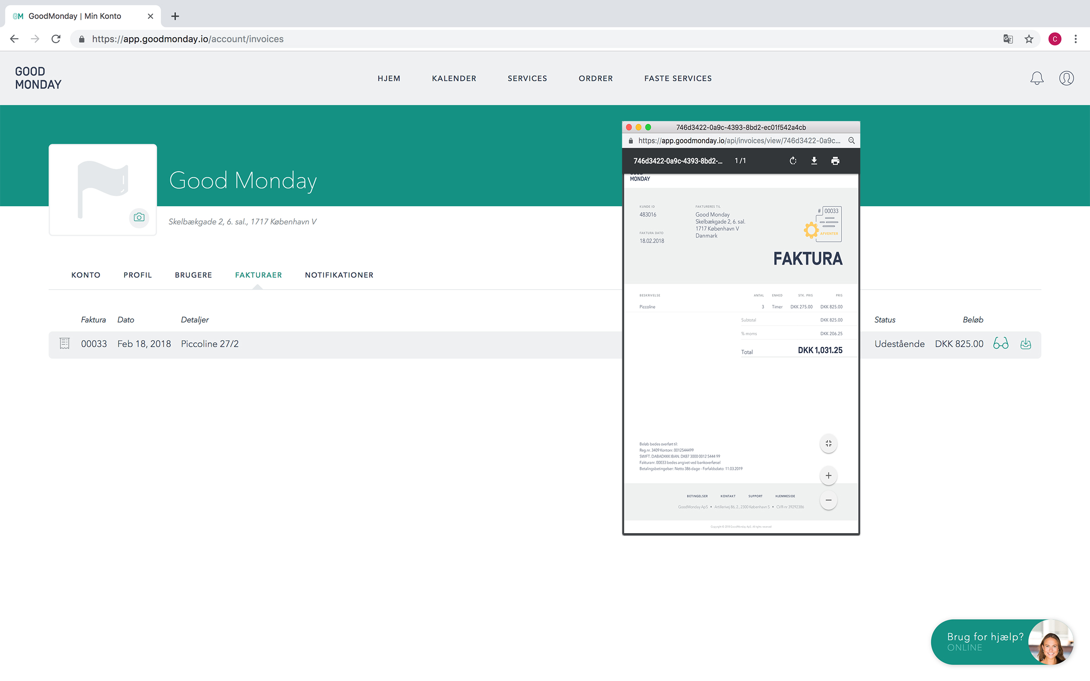The height and width of the screenshot is (681, 1090).
Task: Click the Good Monday company name heading
Action: point(243,181)
